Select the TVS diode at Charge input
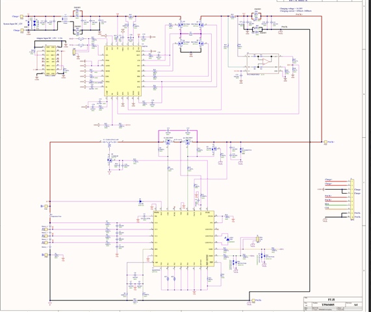This screenshot has width=371, height=312. coord(35,23)
